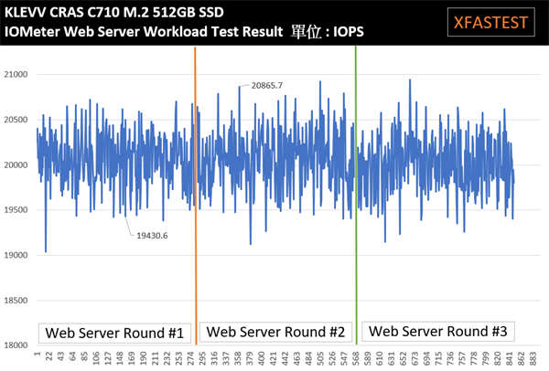Select the Web Server Round #1 label
549x371 pixels.
click(x=114, y=334)
